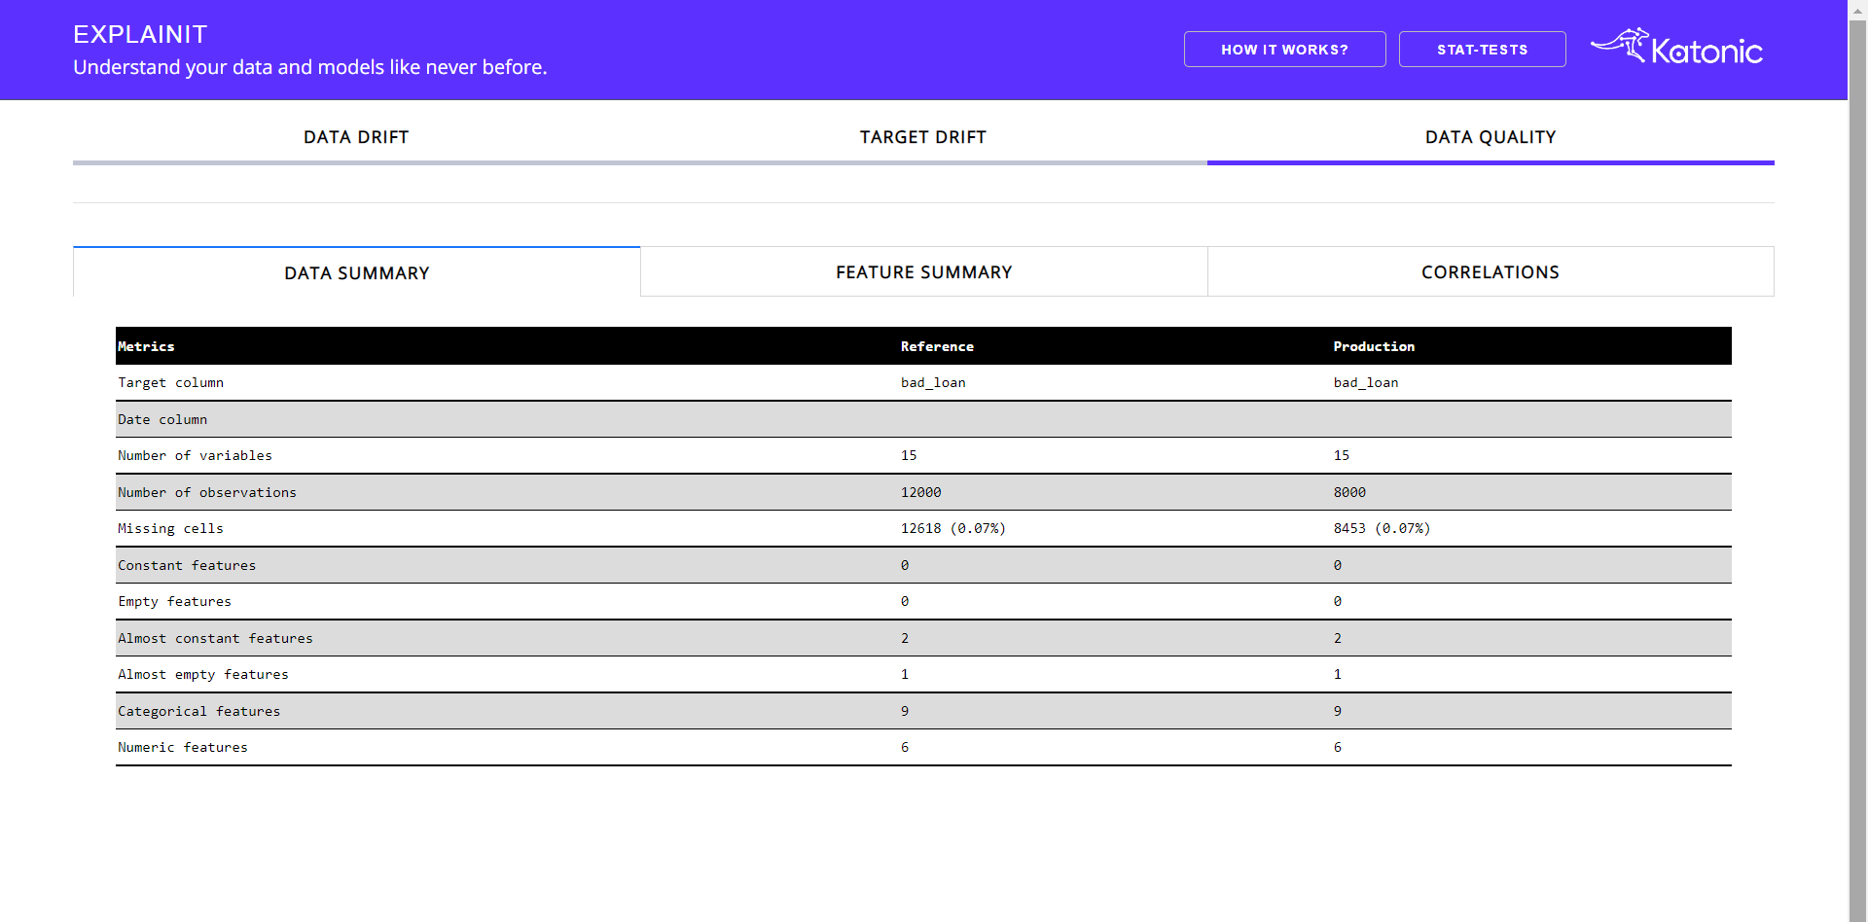Select the Reference observations value 12000

click(x=921, y=492)
